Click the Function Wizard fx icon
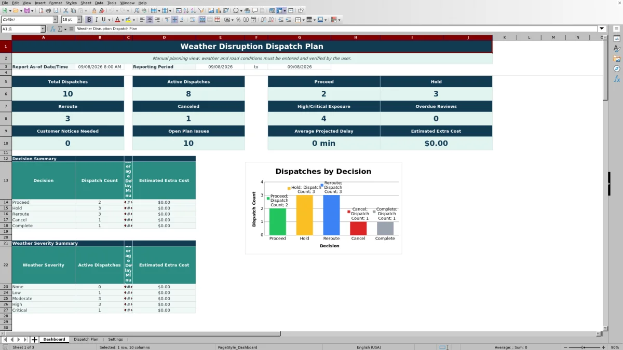 coord(53,29)
